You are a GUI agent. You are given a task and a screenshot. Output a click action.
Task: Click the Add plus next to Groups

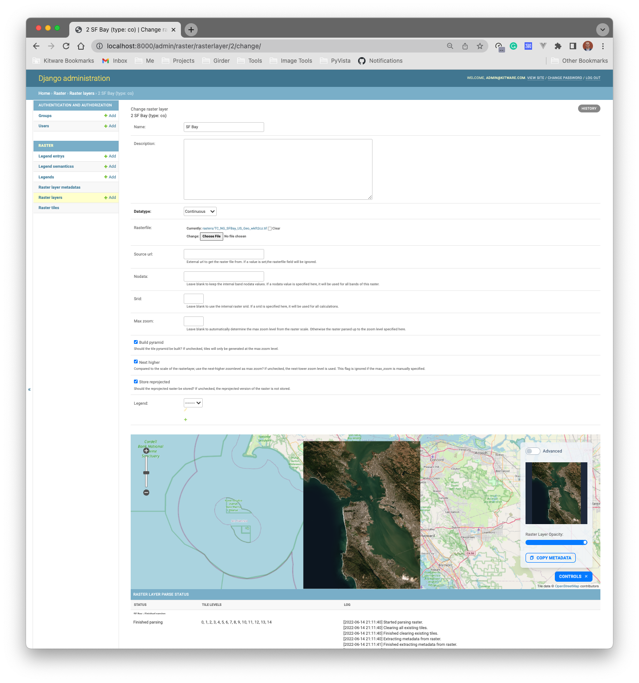(110, 116)
